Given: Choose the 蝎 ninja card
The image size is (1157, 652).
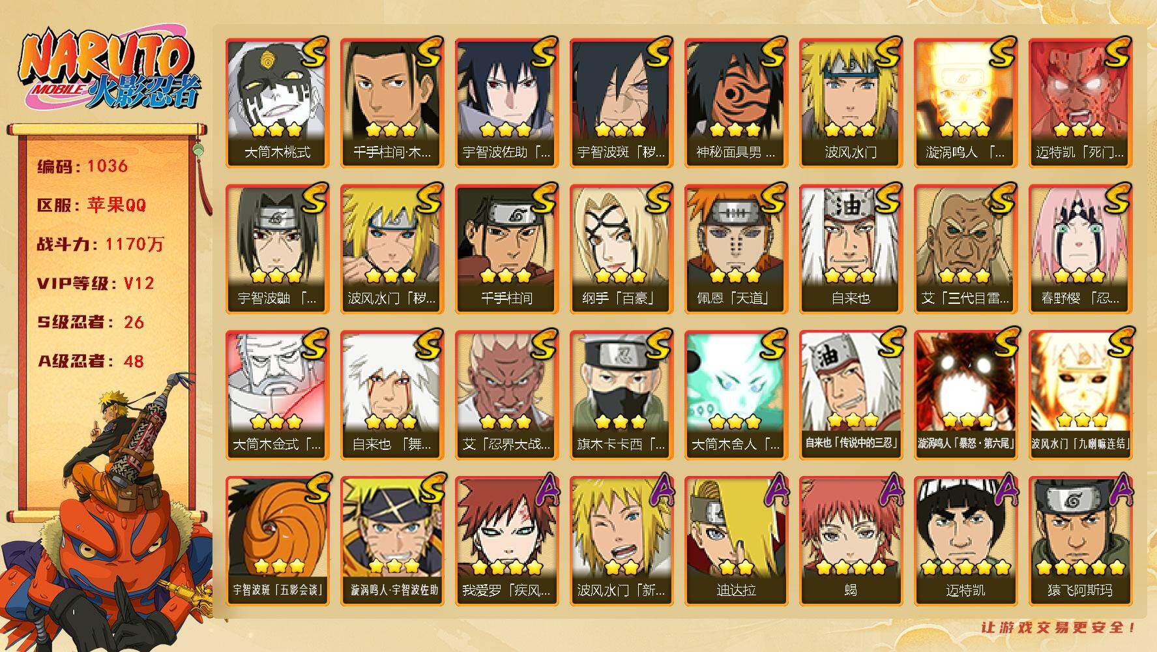Looking at the screenshot, I should coord(851,541).
